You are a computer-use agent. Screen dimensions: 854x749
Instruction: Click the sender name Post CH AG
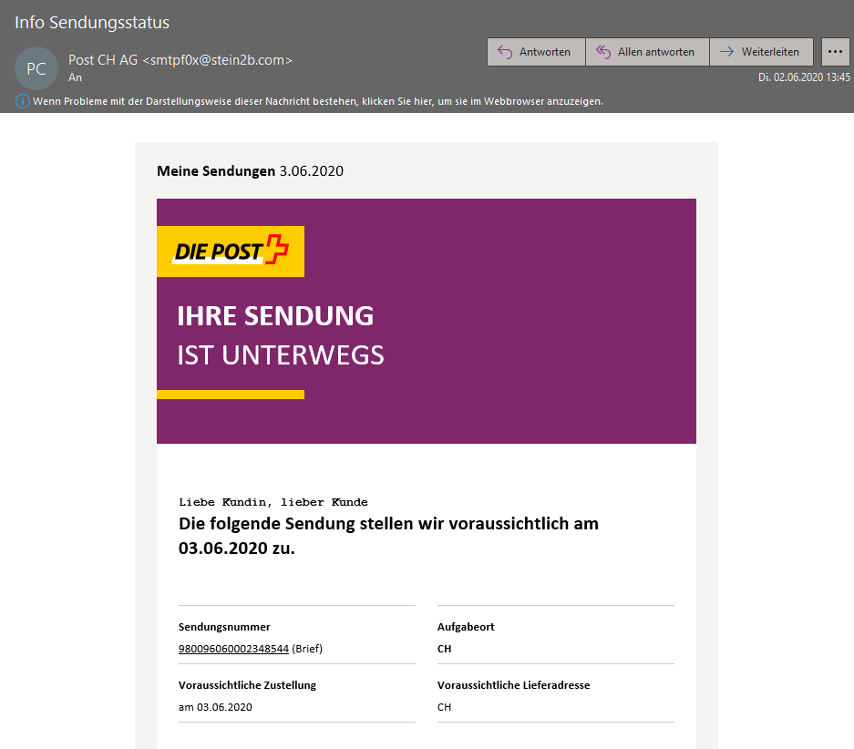pyautogui.click(x=103, y=60)
